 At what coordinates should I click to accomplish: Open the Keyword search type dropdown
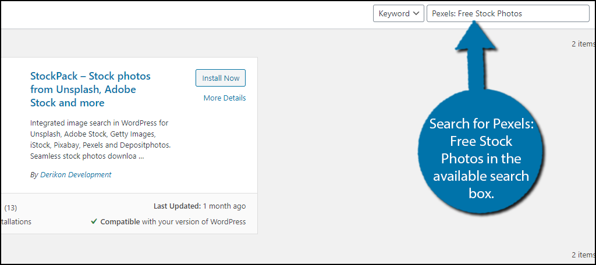click(x=398, y=13)
